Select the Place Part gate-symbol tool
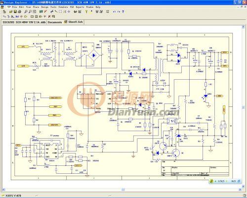247x198 pixels. [26, 16]
